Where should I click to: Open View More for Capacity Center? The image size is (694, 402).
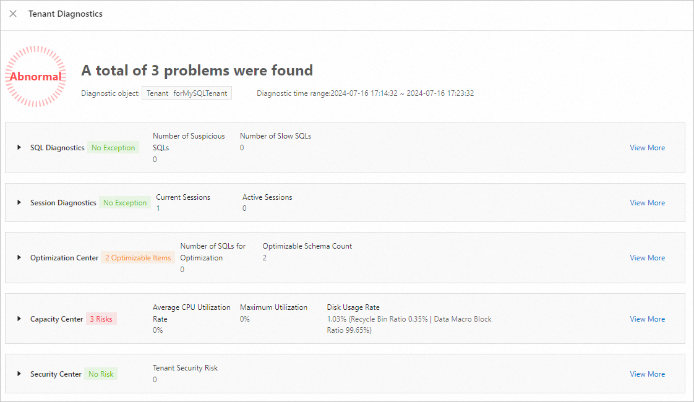tap(647, 319)
